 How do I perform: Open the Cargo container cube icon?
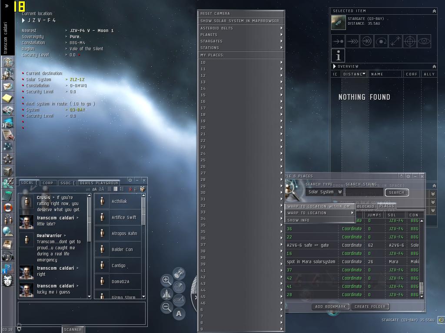point(8,171)
